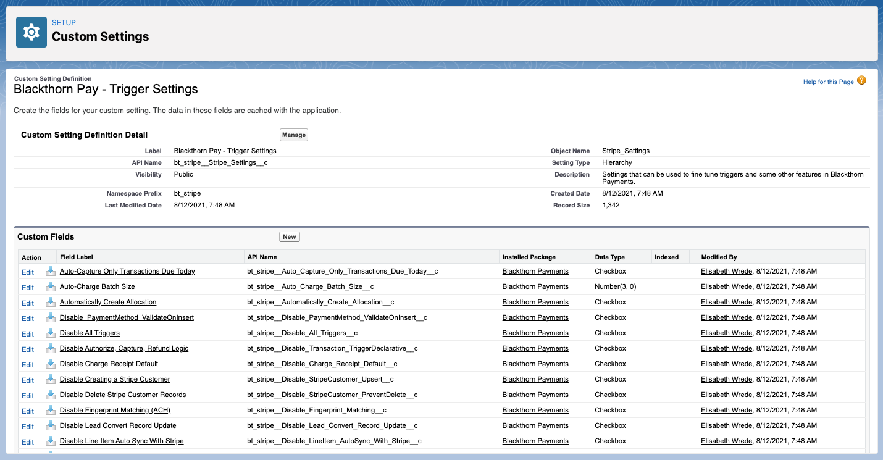Open the Disable Creating a Stripe Customer label

(x=115, y=379)
